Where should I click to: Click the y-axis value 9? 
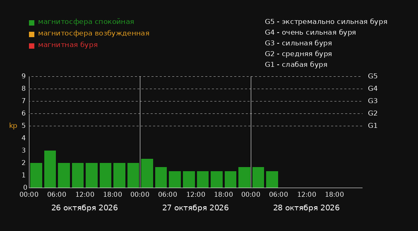[x=24, y=76]
